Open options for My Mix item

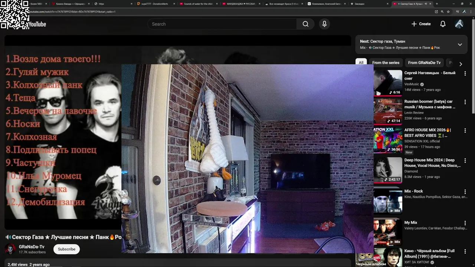click(x=465, y=223)
